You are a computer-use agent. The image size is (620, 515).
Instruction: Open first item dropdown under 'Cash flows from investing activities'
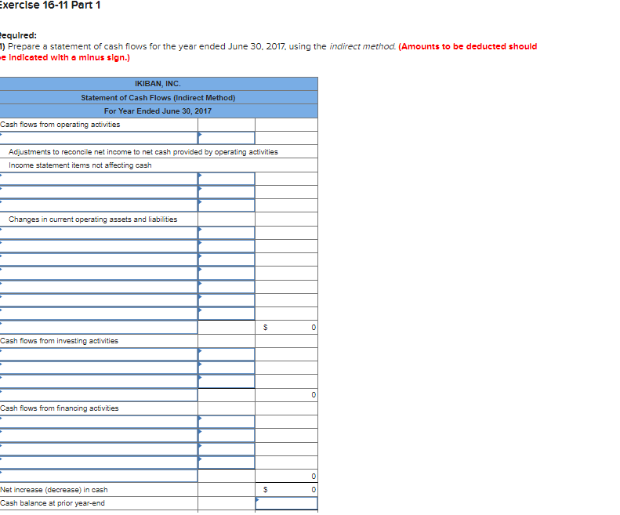point(99,354)
